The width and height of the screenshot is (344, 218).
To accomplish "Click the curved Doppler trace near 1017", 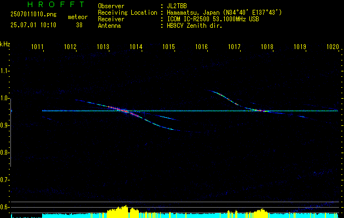I will click(x=228, y=99).
